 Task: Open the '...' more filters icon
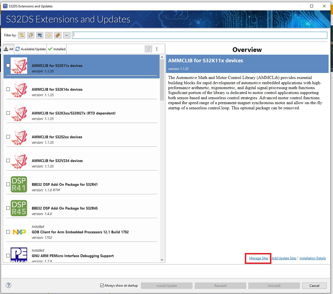pos(67,35)
